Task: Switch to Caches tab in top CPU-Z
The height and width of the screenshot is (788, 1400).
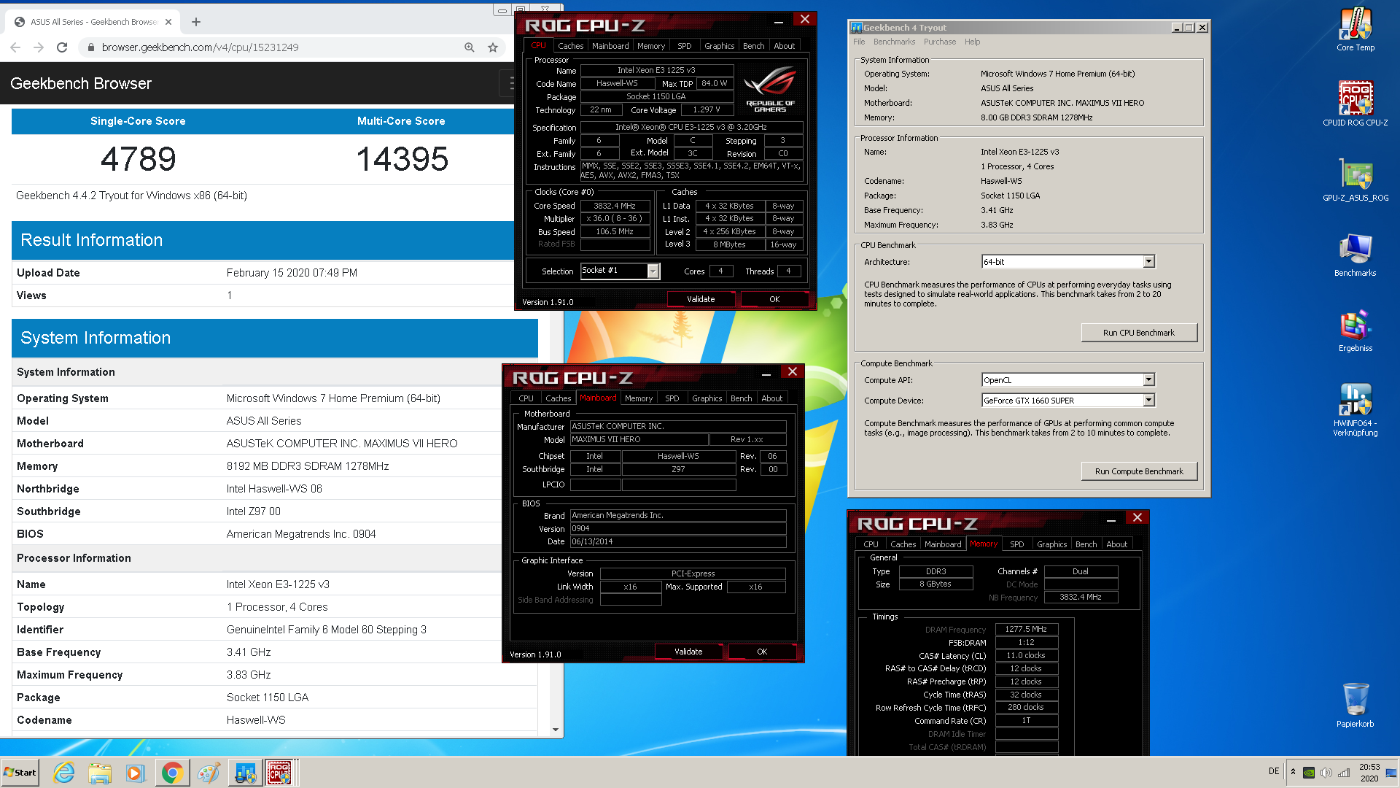Action: click(570, 45)
